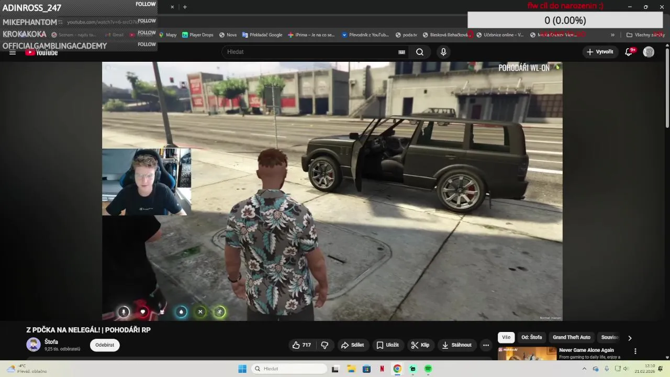Select the Vše chip

[506, 337]
